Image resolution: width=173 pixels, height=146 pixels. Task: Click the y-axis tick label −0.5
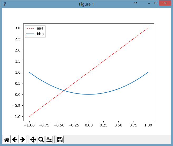[16, 106]
